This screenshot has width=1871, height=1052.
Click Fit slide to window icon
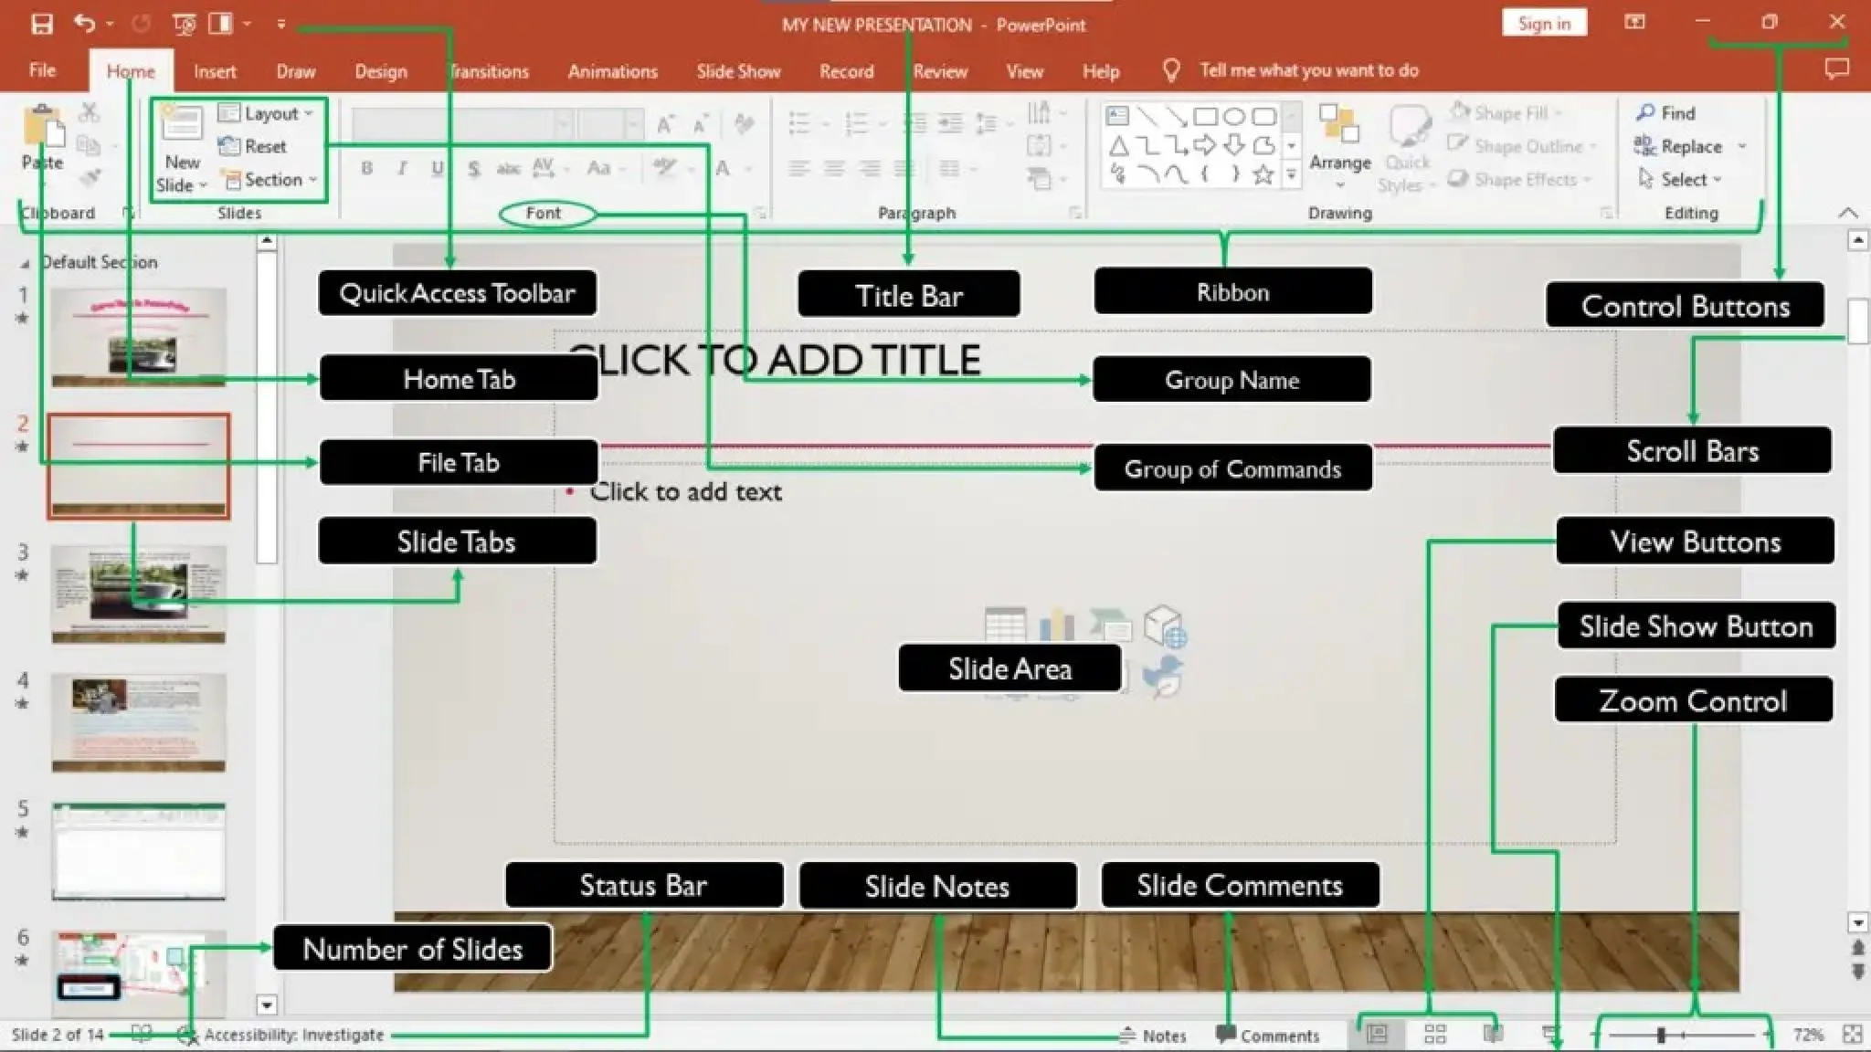(x=1852, y=1034)
